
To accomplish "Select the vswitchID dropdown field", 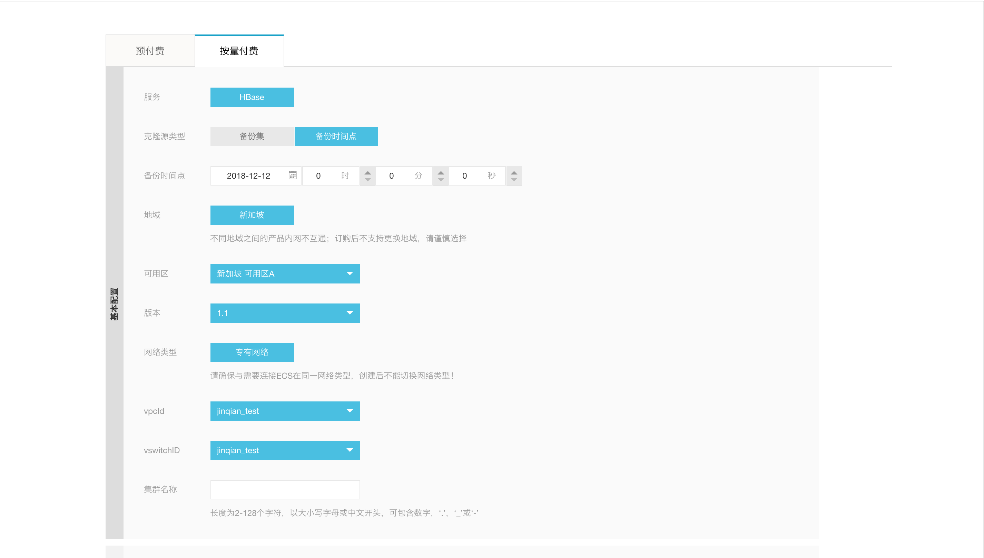I will (285, 450).
